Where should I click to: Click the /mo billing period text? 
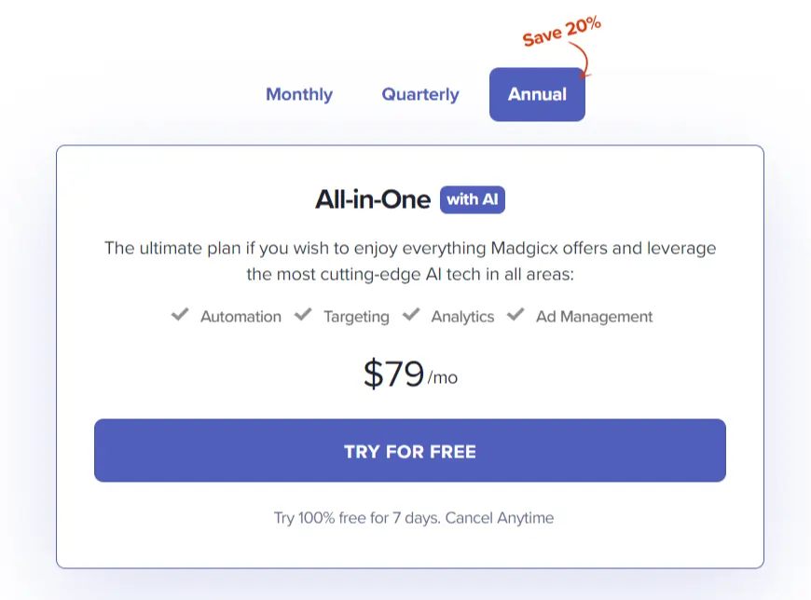(x=443, y=377)
